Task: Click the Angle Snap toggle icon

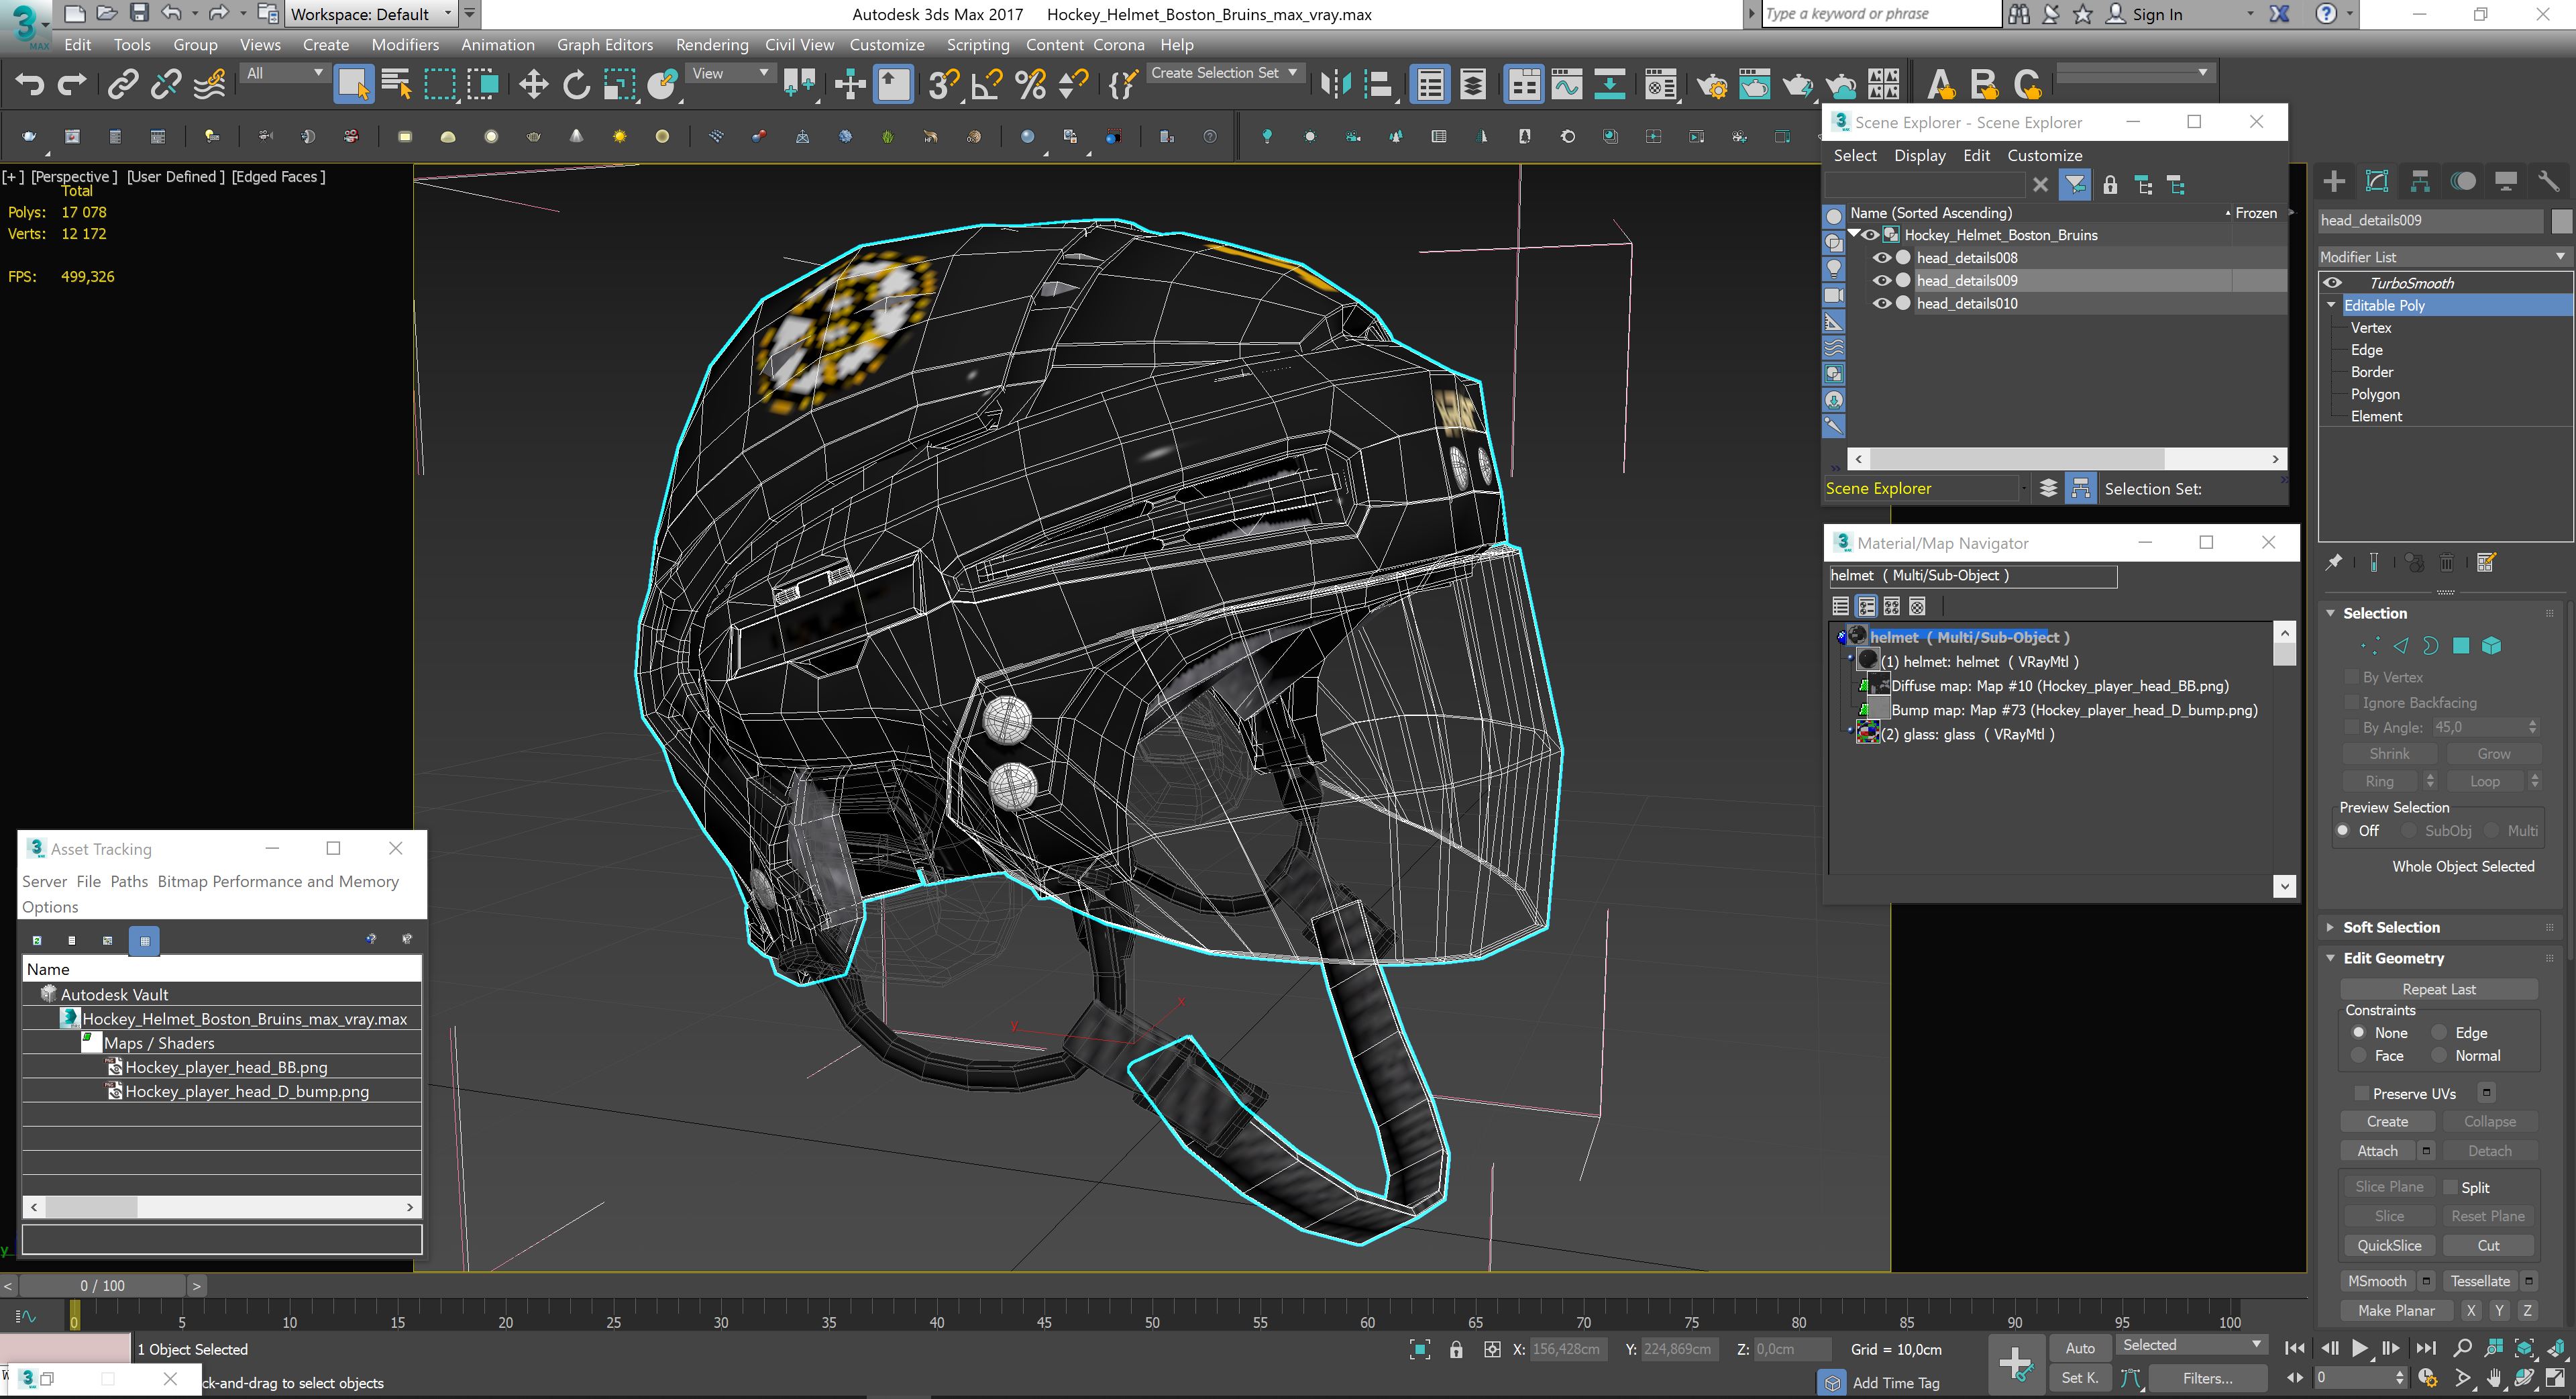Action: tap(986, 85)
